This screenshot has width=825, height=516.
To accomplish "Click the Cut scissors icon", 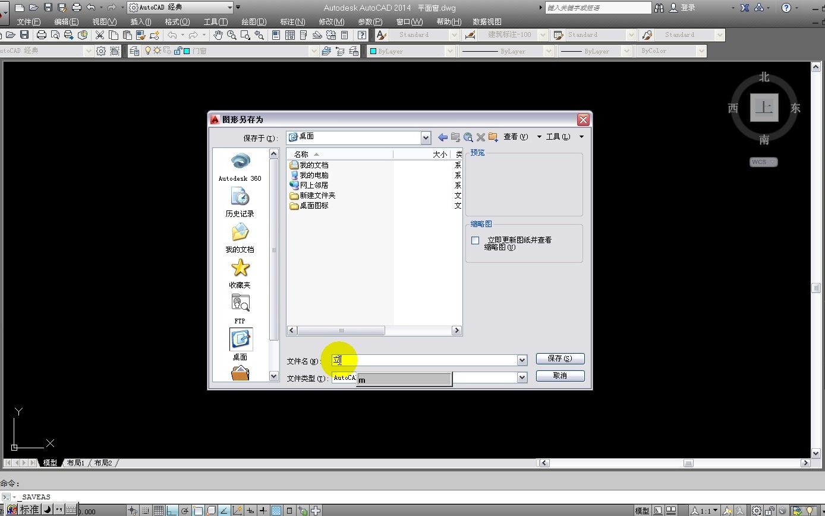I will click(x=99, y=35).
